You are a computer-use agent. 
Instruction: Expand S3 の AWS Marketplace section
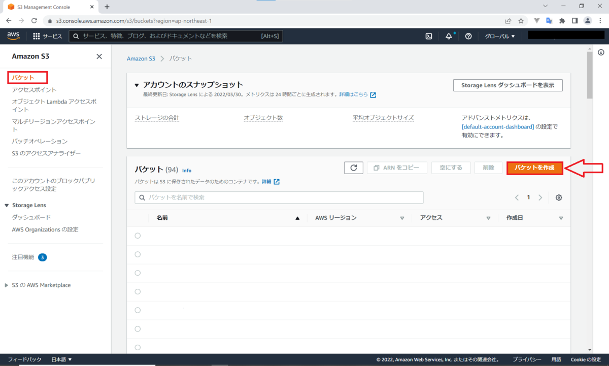click(7, 285)
